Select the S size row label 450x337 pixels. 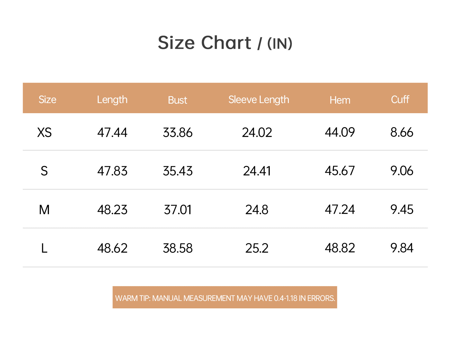point(44,171)
